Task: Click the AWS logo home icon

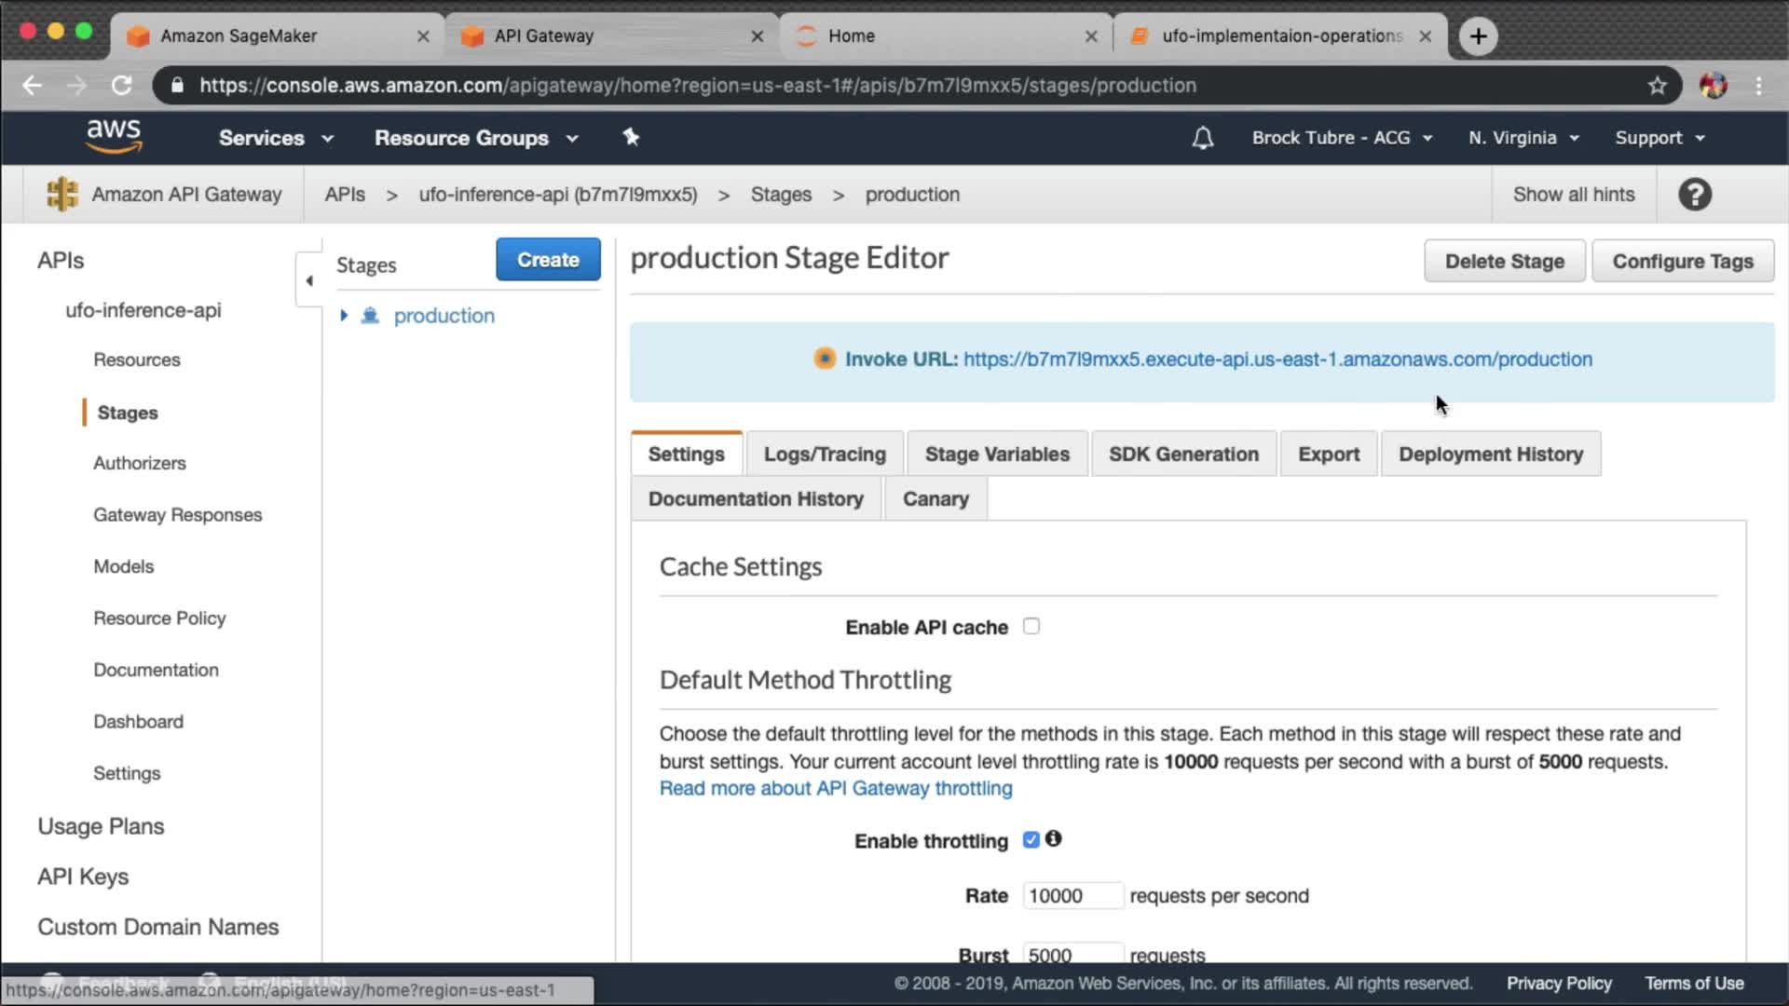Action: [114, 136]
